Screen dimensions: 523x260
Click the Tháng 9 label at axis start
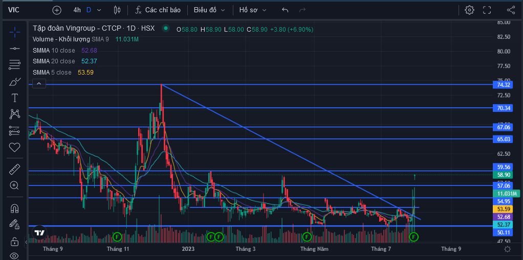53,249
